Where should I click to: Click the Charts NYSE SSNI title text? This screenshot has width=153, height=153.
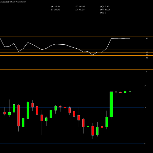(x=18, y=2)
